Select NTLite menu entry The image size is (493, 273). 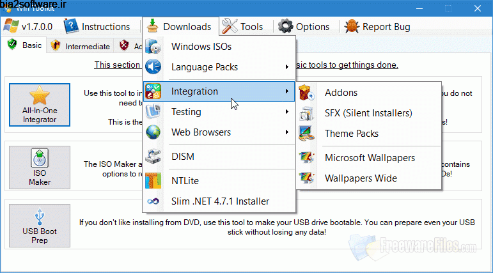click(x=219, y=180)
